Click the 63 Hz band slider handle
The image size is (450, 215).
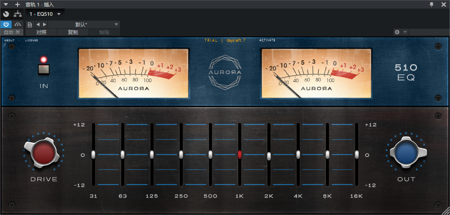click(123, 154)
